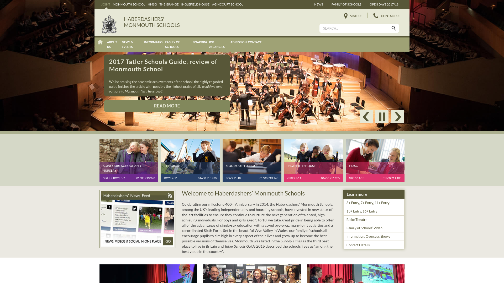Click the RSS icon on News Feed
Image resolution: width=504 pixels, height=283 pixels.
(x=170, y=195)
